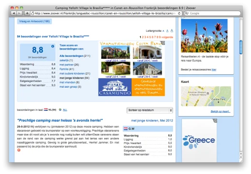Open the Bekijk op kaart link
251x174 pixels.
(x=221, y=111)
